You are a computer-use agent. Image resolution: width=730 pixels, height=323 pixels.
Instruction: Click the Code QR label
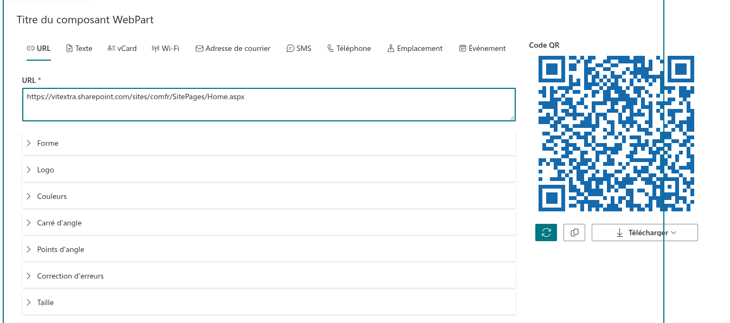pos(544,45)
